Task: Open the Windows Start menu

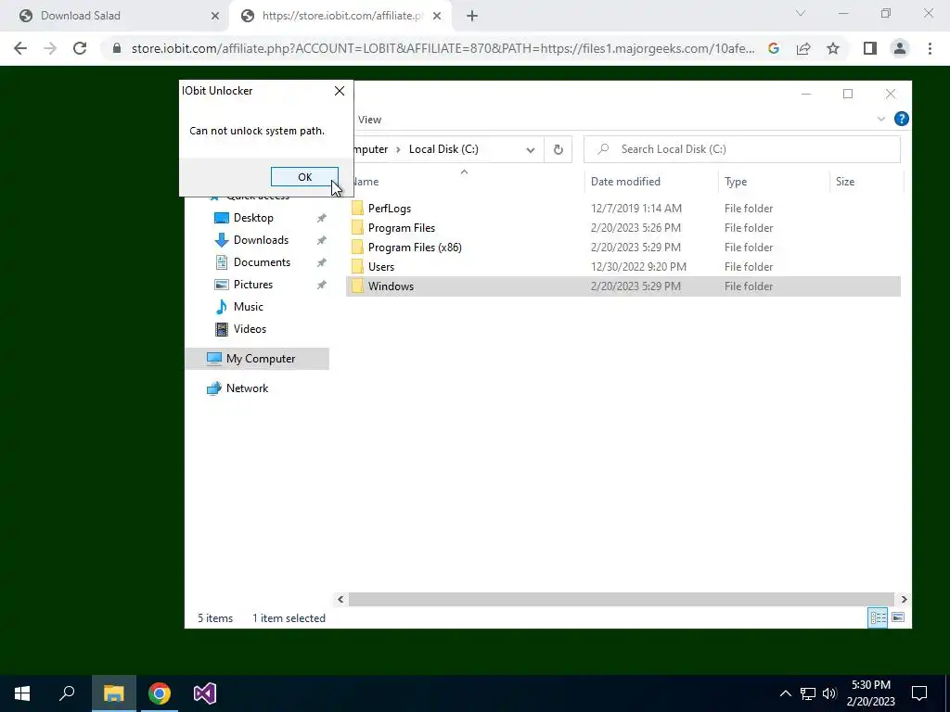Action: click(x=22, y=693)
